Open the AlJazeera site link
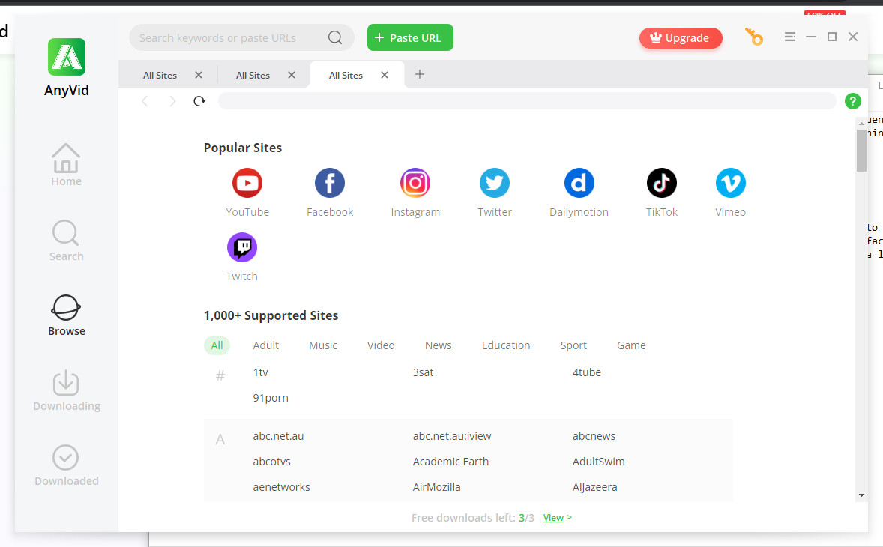The width and height of the screenshot is (883, 547). click(594, 487)
